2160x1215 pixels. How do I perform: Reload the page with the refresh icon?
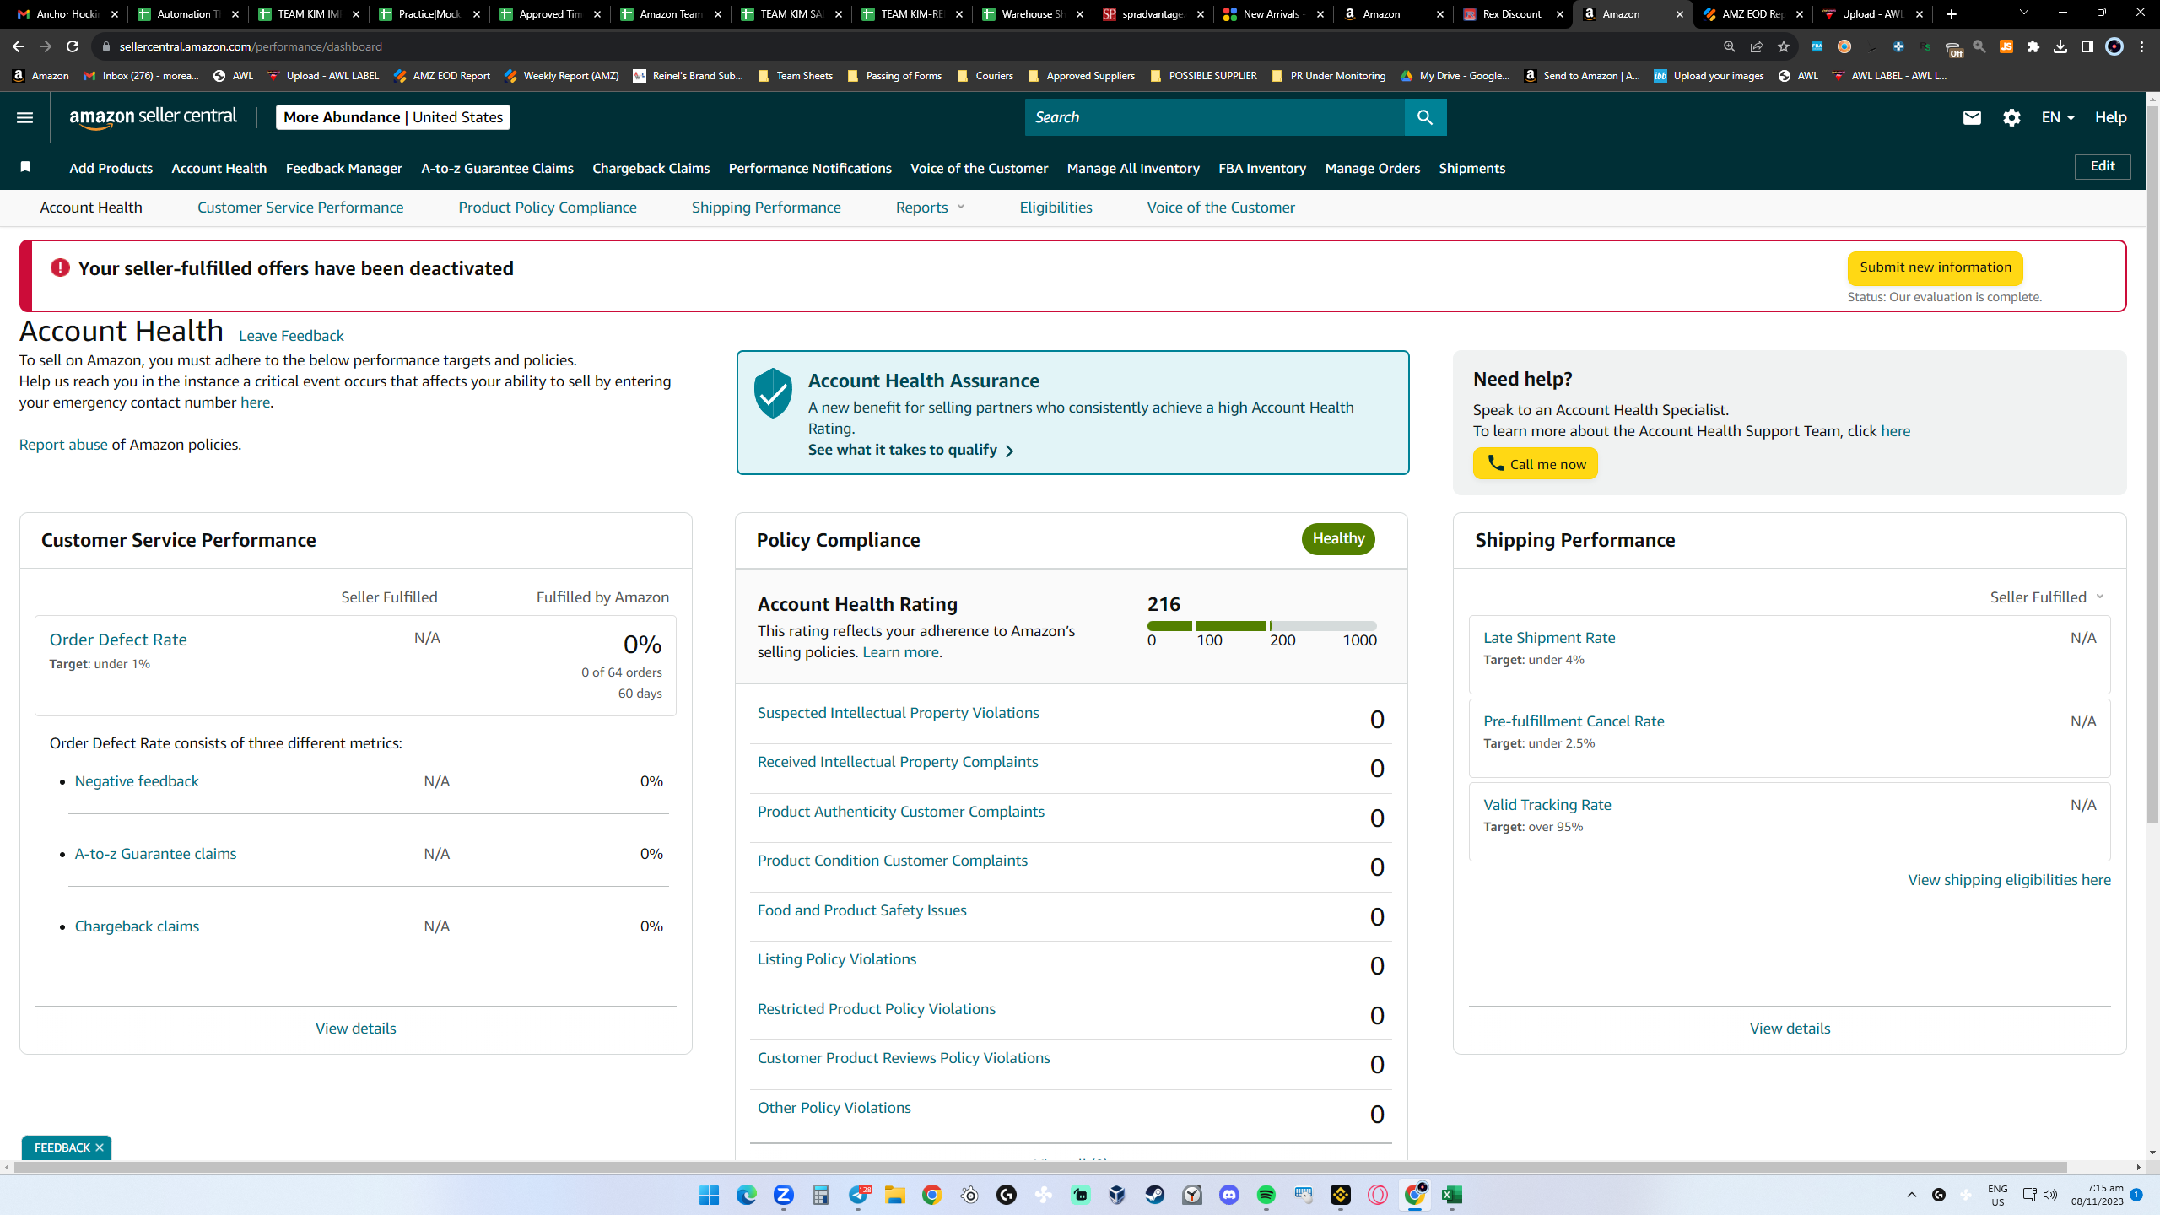coord(73,46)
